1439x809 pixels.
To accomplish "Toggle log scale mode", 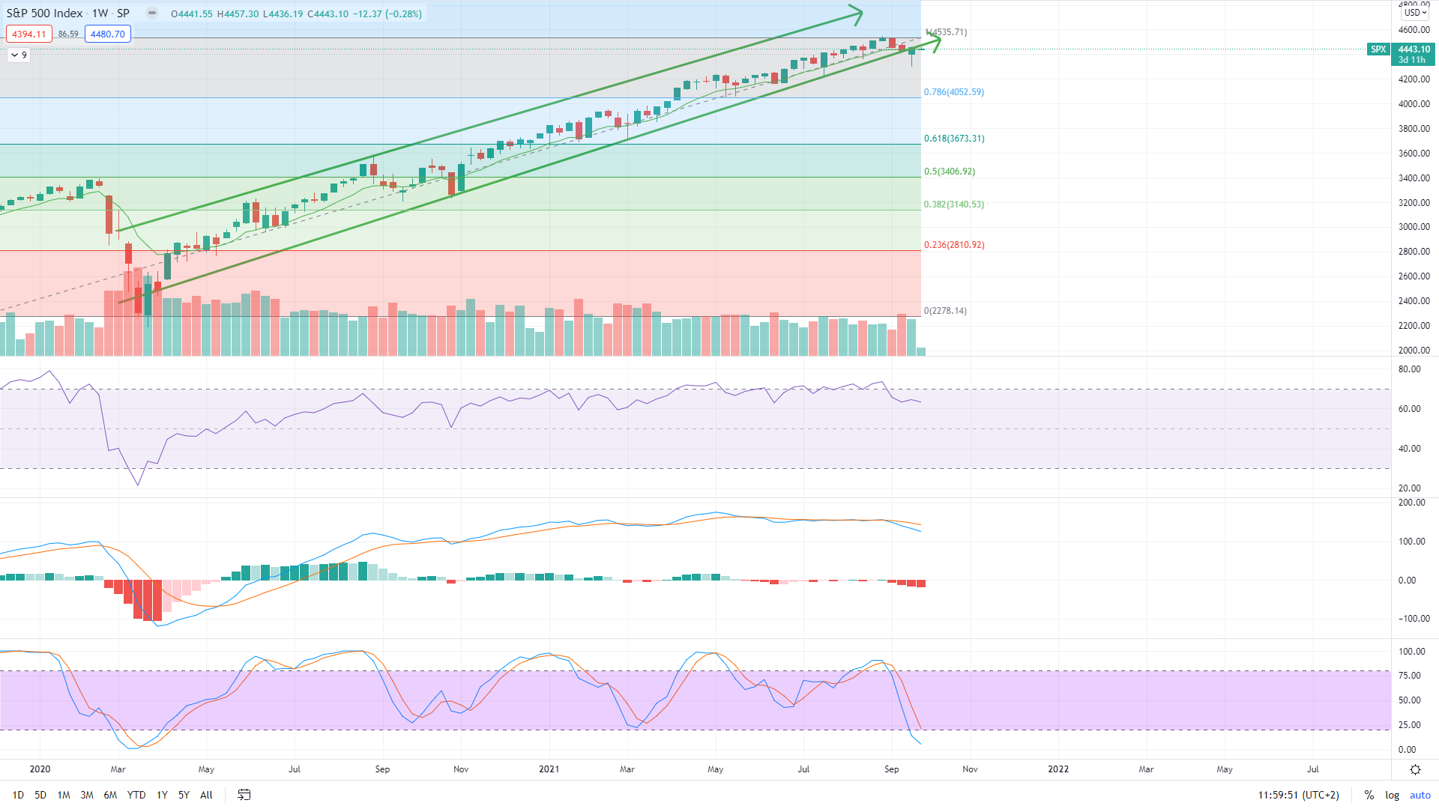I will pos(1392,795).
